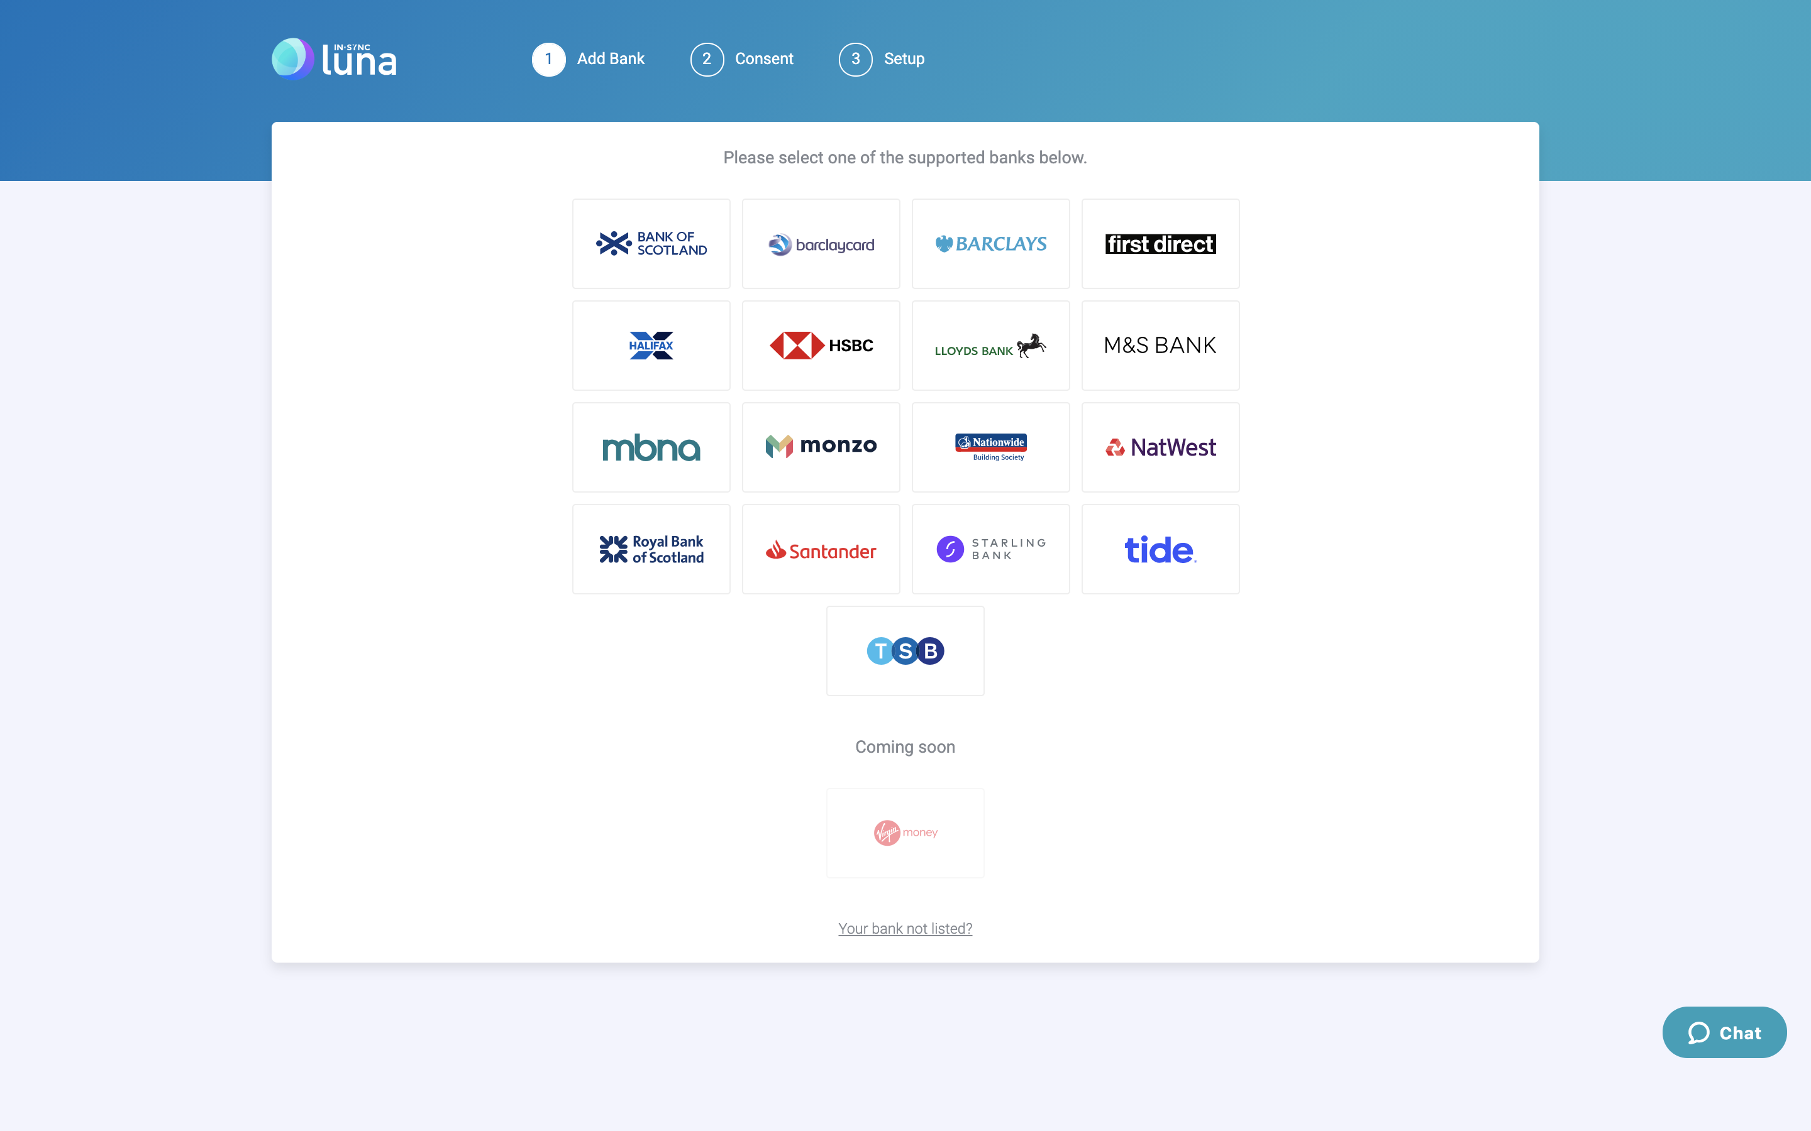Pick the Tide bank option
The image size is (1811, 1131).
coord(1161,549)
